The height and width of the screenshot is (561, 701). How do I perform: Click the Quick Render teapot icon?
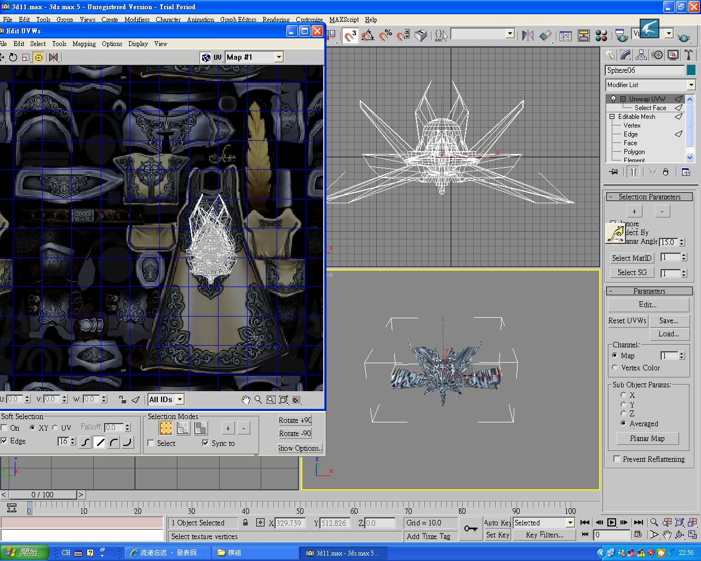684,37
